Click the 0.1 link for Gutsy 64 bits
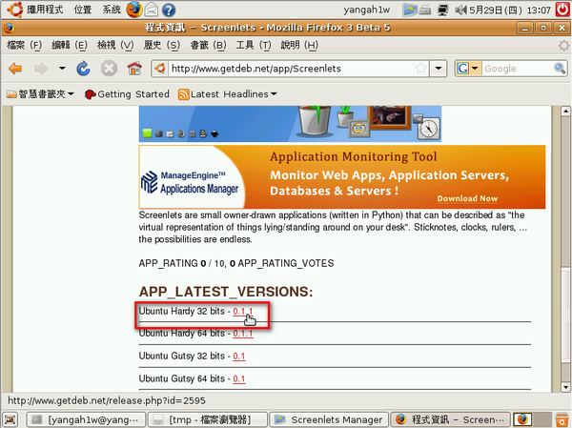572x428 pixels. pyautogui.click(x=239, y=378)
